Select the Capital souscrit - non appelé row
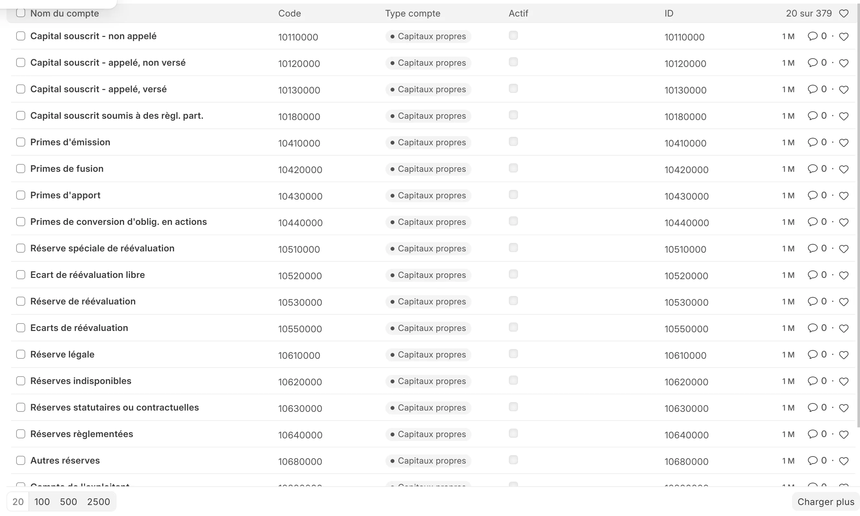This screenshot has height=516, width=860. [20, 36]
